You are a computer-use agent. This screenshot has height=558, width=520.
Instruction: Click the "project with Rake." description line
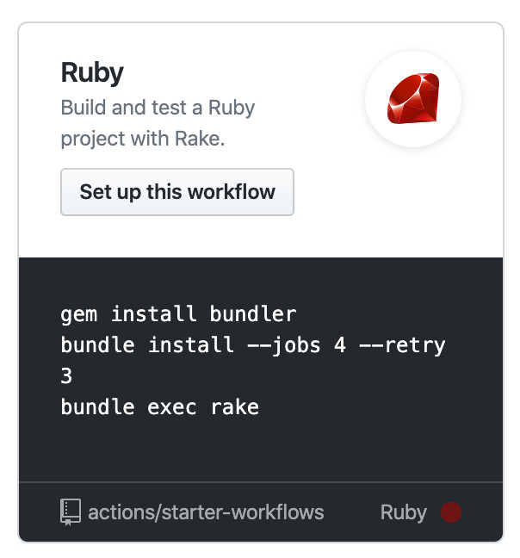[142, 139]
